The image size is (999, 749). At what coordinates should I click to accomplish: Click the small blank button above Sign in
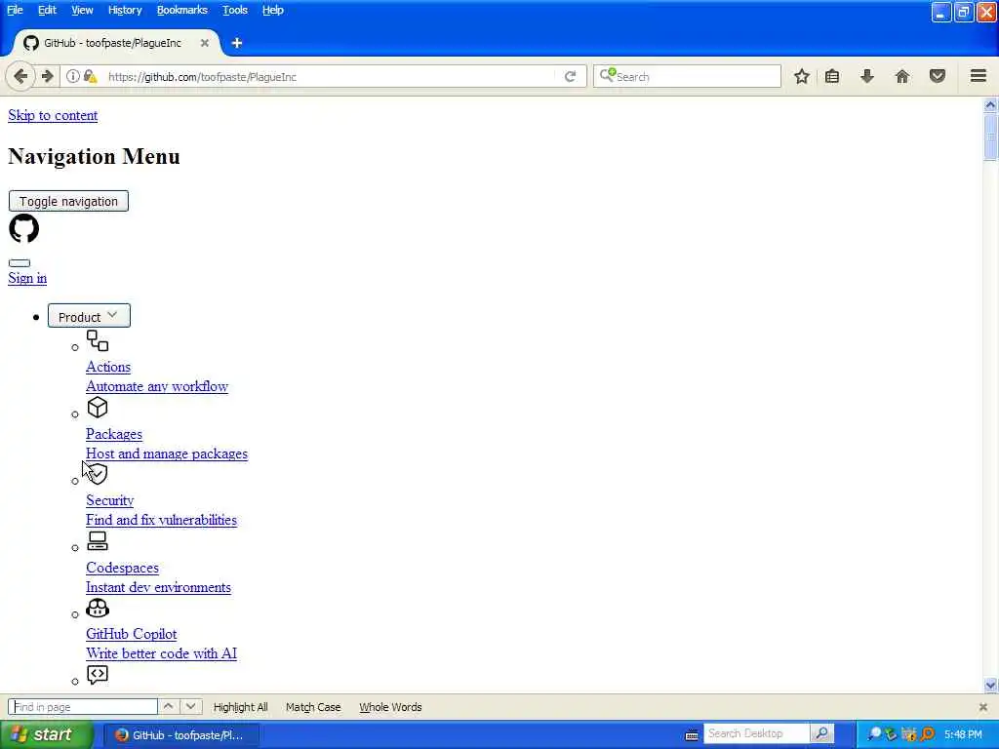20,263
